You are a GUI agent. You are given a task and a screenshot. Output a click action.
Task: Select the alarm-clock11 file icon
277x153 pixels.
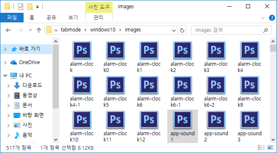click(116, 120)
